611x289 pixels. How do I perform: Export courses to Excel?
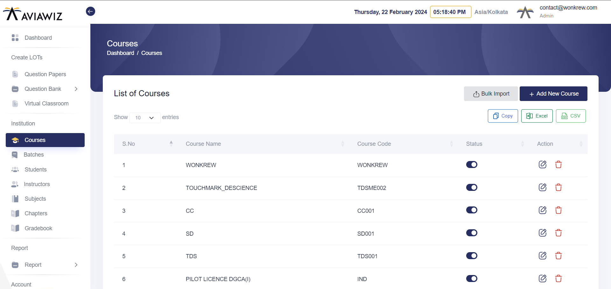tap(537, 116)
